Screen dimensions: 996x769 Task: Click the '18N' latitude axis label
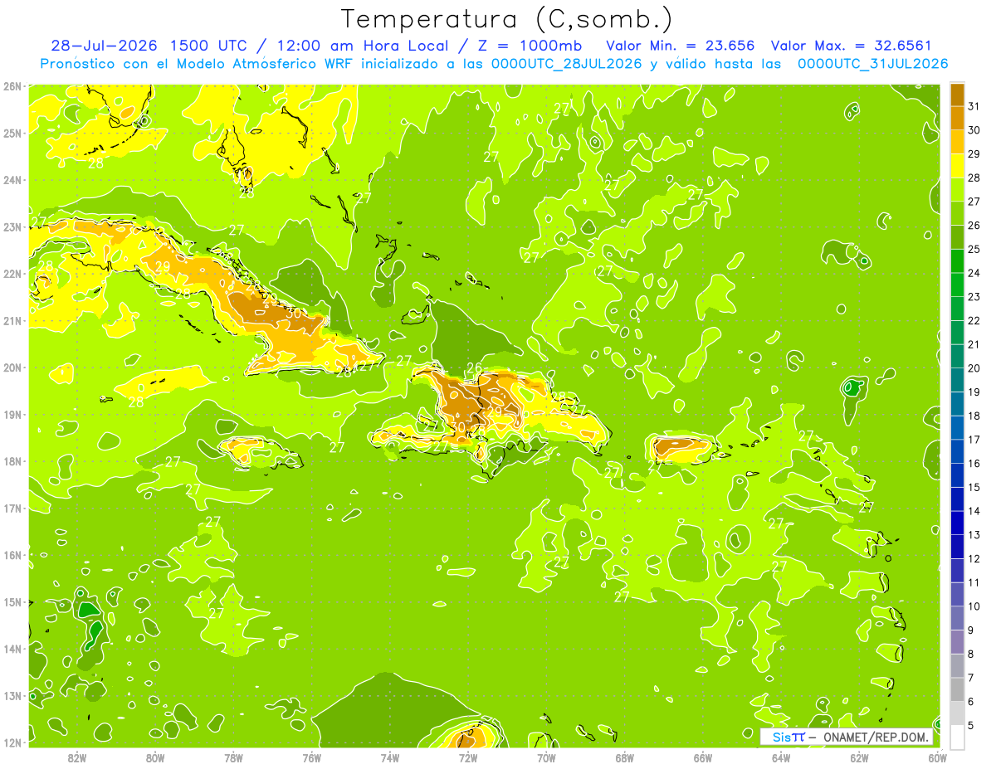point(12,460)
